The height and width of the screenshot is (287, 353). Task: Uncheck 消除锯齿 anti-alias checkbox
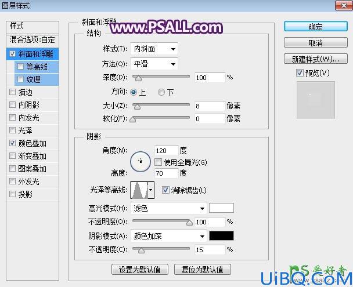pos(165,190)
